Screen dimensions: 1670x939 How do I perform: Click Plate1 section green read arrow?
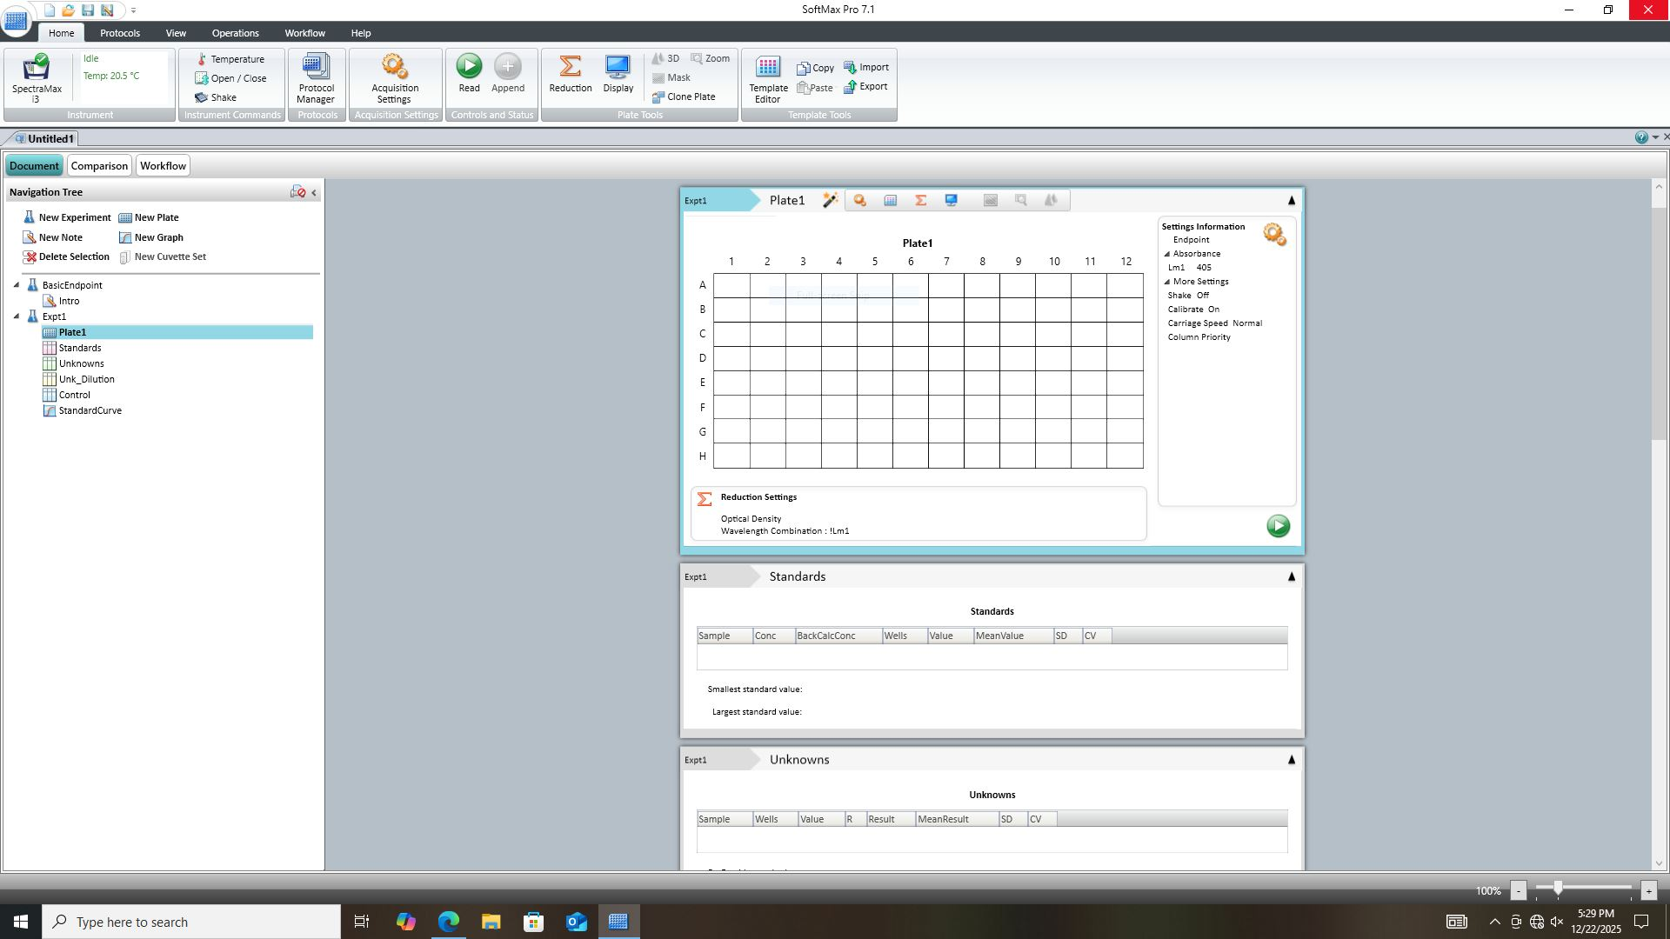pos(1278,526)
